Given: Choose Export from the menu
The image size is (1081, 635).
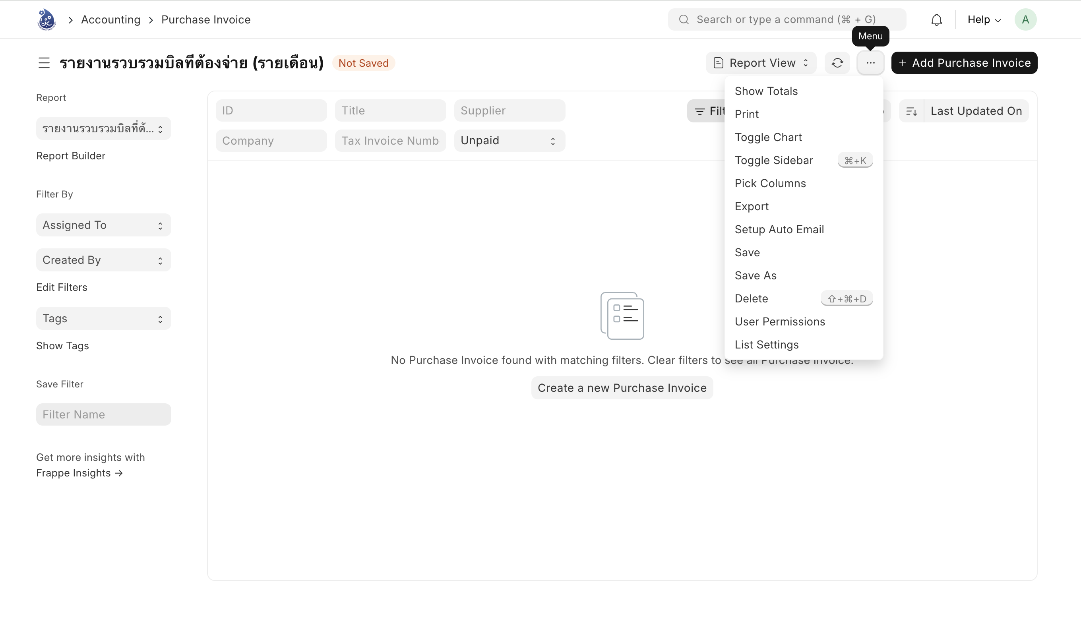Looking at the screenshot, I should (x=804, y=206).
